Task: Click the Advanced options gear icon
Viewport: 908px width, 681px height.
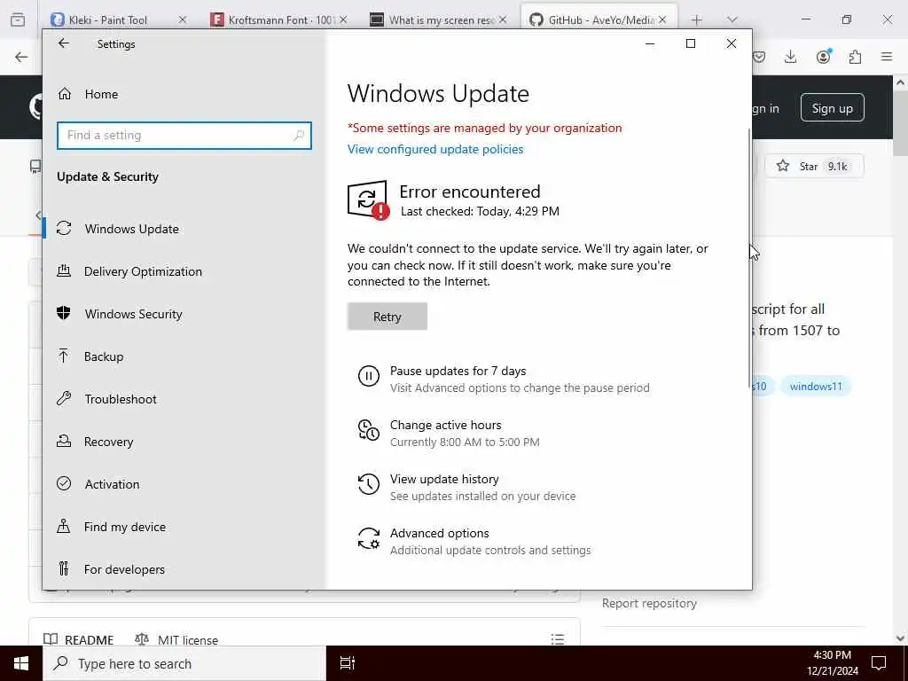Action: pos(368,538)
